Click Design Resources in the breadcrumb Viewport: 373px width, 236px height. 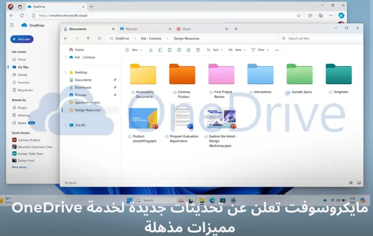point(186,39)
